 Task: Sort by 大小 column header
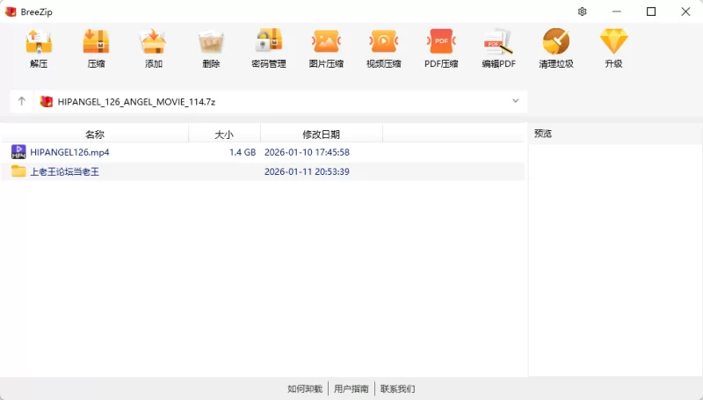point(224,135)
